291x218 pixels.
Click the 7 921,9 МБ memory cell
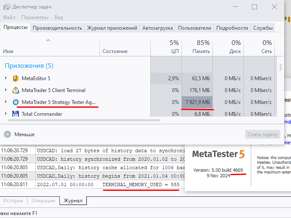197,102
